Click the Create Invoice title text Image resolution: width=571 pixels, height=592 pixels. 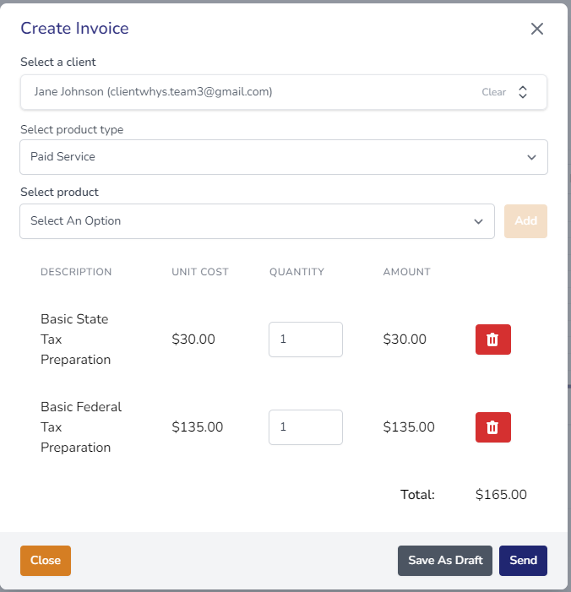74,29
